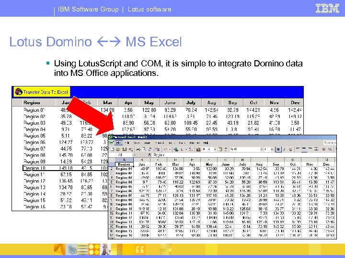Screen dimensions: 345x258
Task: Click the Type a question help box
Action: tap(330, 143)
